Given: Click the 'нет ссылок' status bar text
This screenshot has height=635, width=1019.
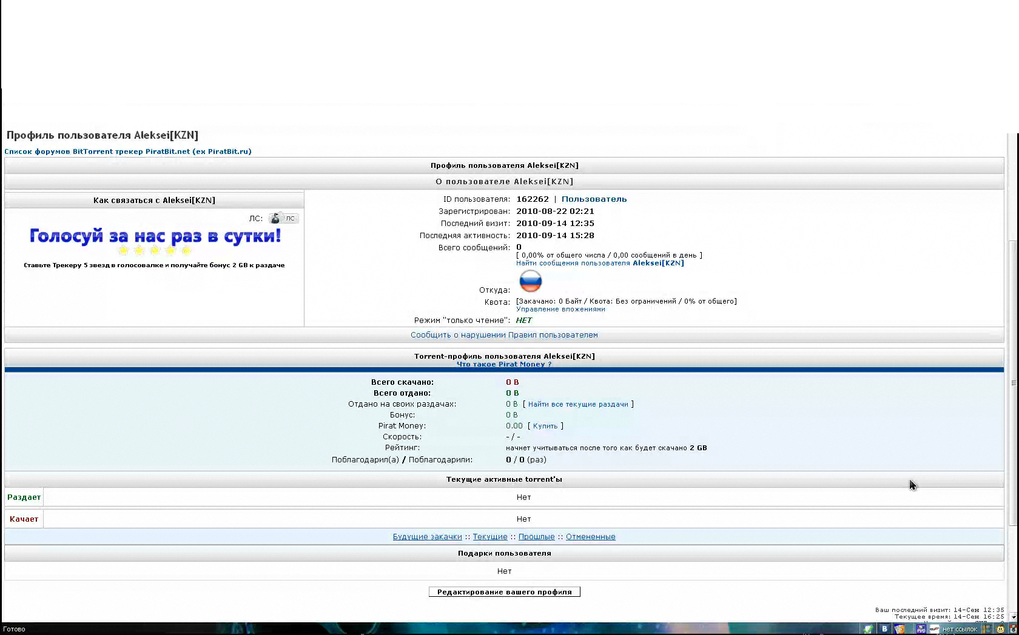Looking at the screenshot, I should [x=960, y=629].
